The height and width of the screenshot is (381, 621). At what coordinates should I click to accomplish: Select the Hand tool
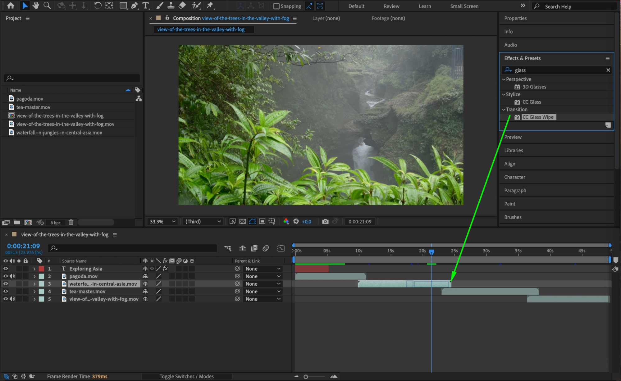click(x=36, y=5)
